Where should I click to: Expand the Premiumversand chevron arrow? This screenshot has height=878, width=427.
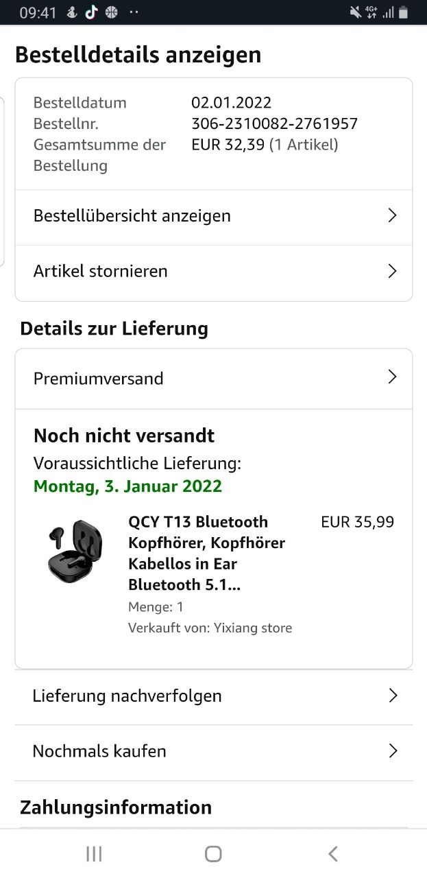392,377
